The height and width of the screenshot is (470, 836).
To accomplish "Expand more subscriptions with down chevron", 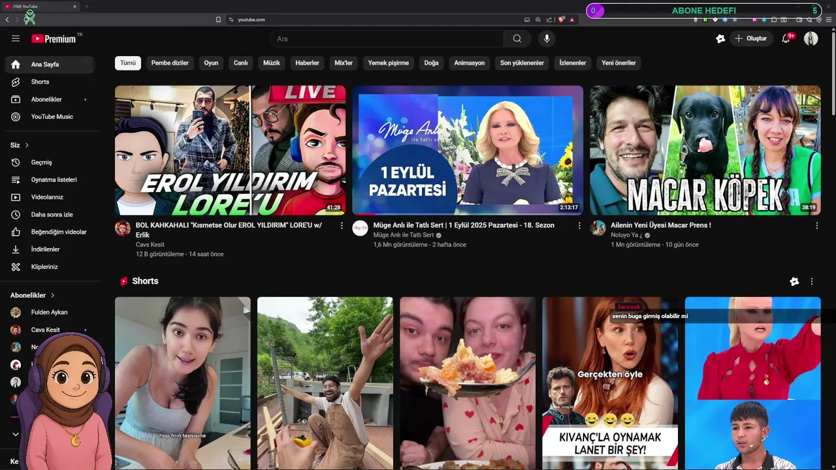I will pos(16,434).
